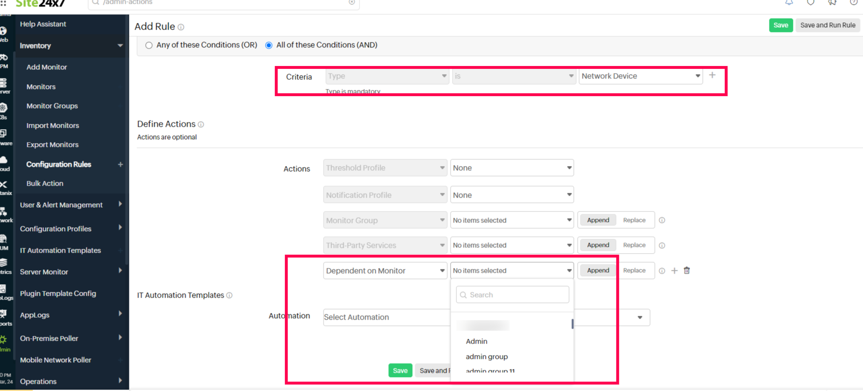Open the Network icon in the rail
863x391 pixels.
coord(3,212)
